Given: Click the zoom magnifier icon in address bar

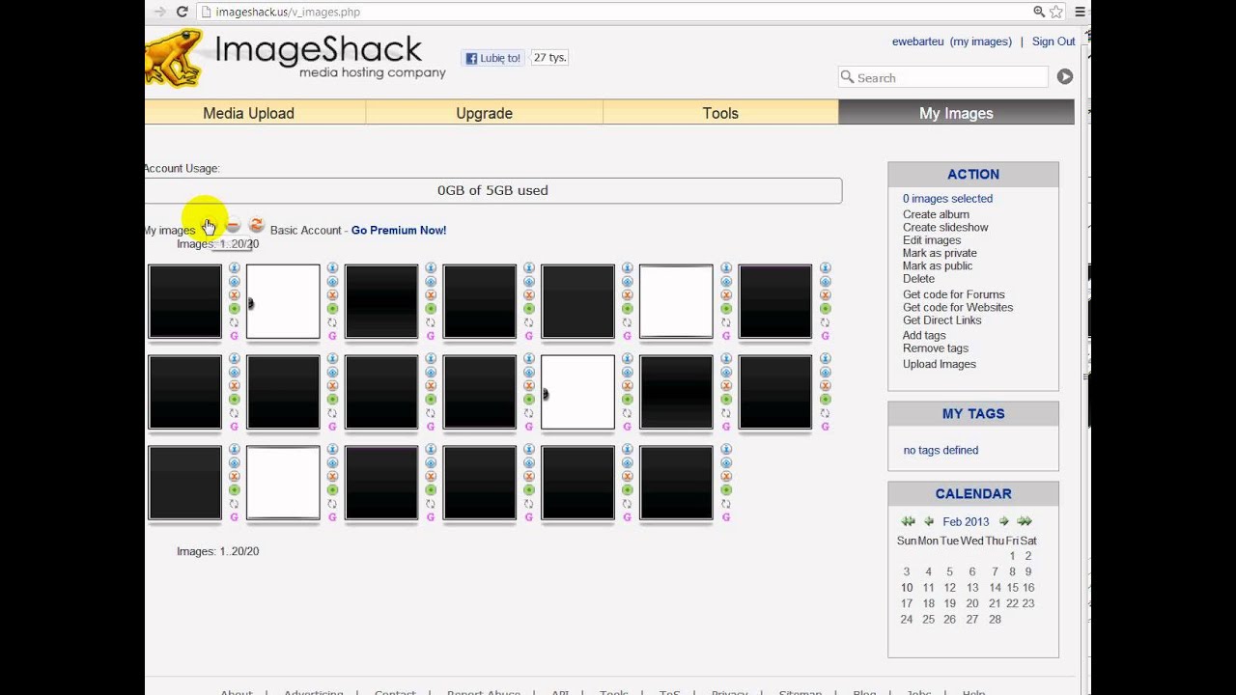Looking at the screenshot, I should tap(1039, 12).
